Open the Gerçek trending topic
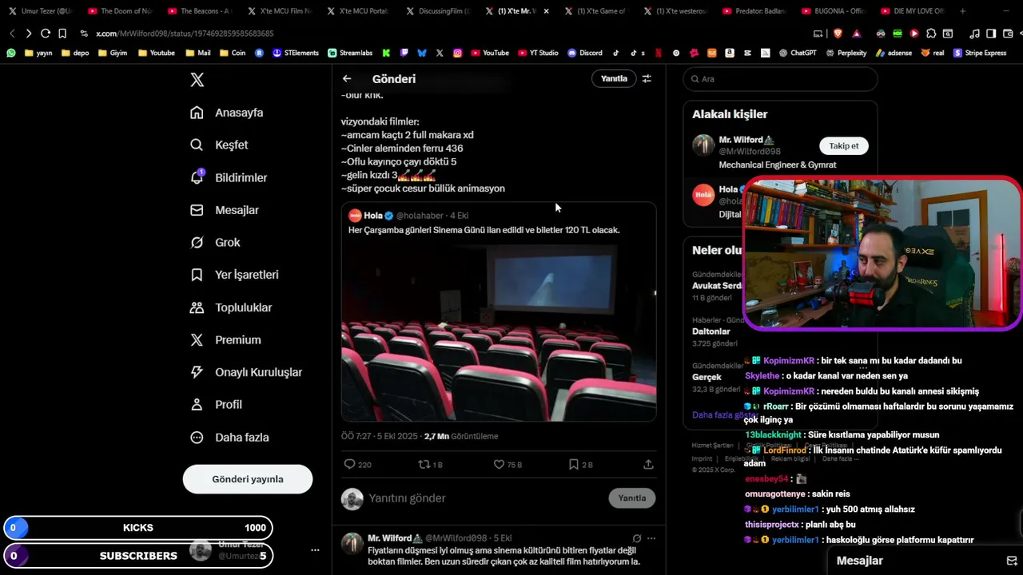This screenshot has width=1023, height=575. pyautogui.click(x=707, y=377)
